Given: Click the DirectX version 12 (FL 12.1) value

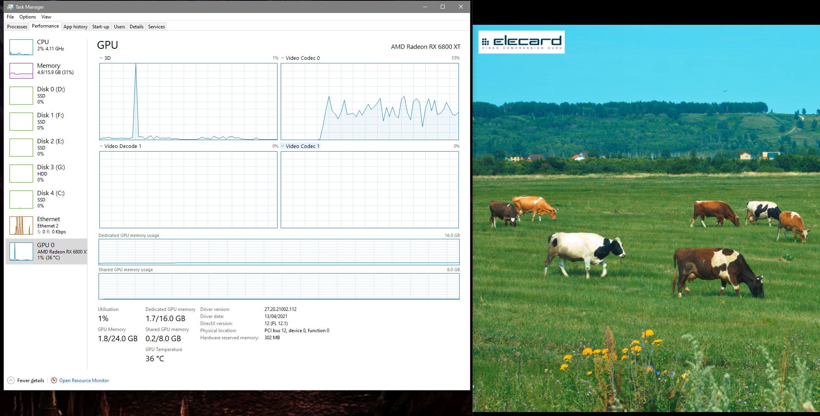Looking at the screenshot, I should point(276,324).
